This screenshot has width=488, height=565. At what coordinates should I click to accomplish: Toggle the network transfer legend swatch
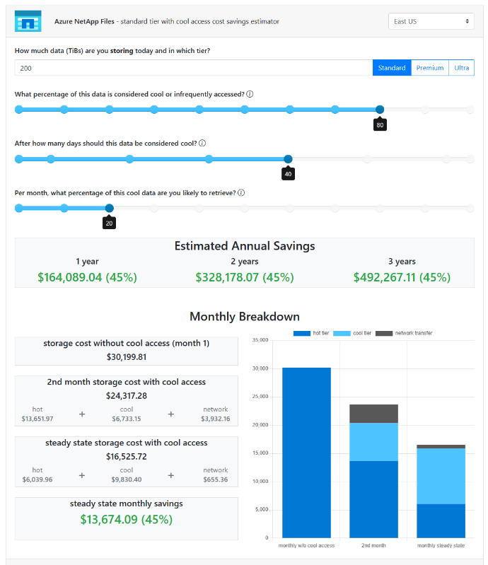click(384, 333)
